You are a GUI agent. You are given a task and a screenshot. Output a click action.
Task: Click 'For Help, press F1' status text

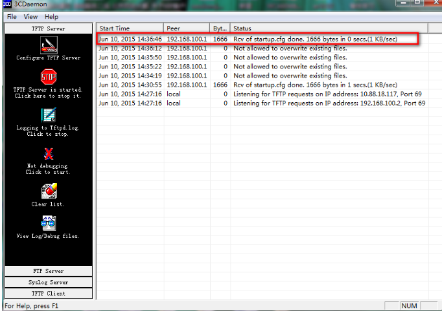31,306
